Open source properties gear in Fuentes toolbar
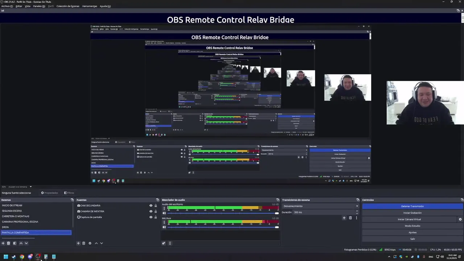Viewport: 464px width, 261px height. coord(90,243)
